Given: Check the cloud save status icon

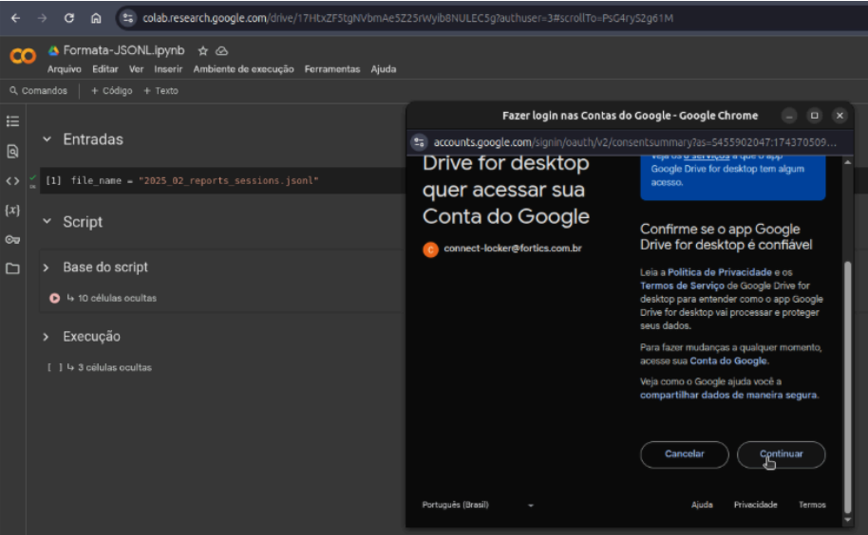Looking at the screenshot, I should 222,51.
